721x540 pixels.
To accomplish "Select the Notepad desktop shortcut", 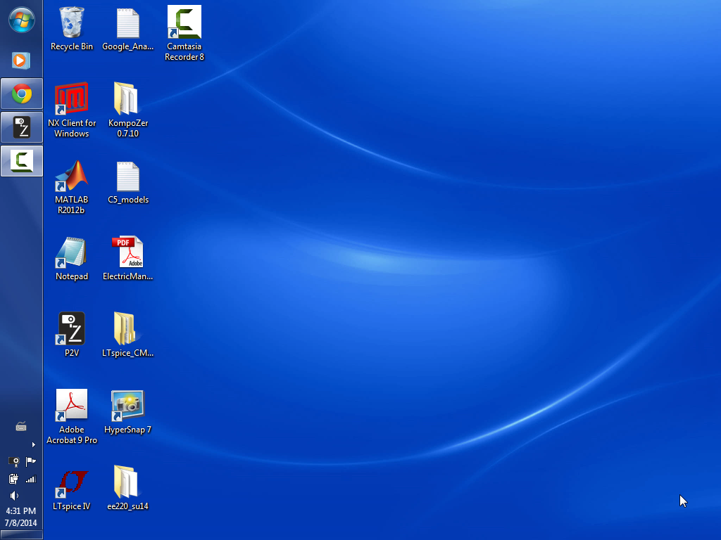I will click(x=72, y=259).
